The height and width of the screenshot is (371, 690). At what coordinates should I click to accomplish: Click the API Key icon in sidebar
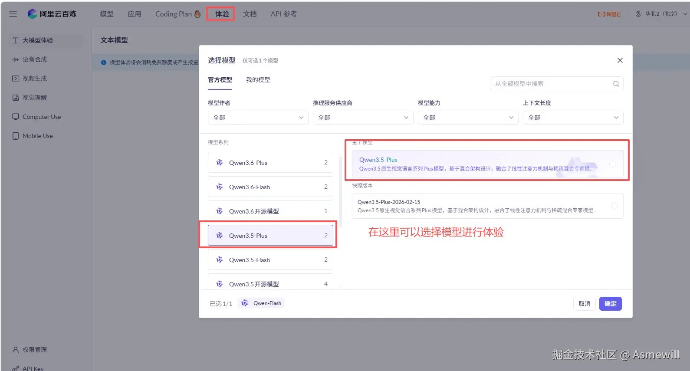coord(16,368)
